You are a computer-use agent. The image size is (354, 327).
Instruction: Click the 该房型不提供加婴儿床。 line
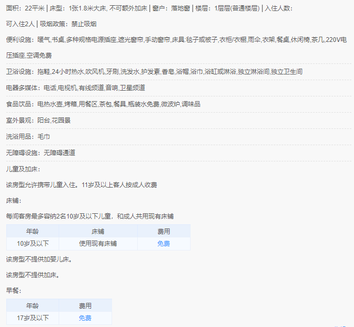pos(39,259)
